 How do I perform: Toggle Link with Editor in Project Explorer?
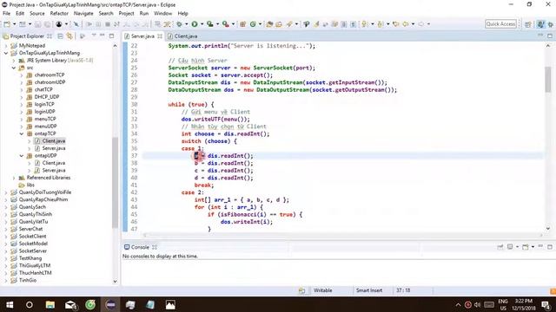coord(69,36)
